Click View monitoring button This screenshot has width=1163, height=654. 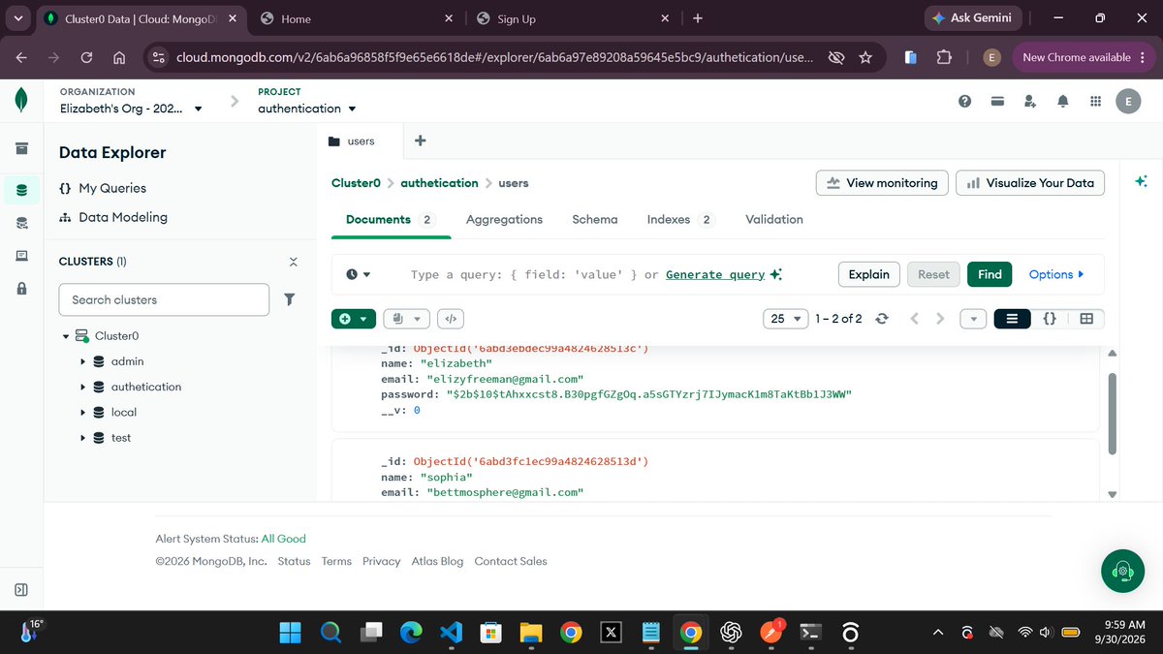[x=882, y=182]
